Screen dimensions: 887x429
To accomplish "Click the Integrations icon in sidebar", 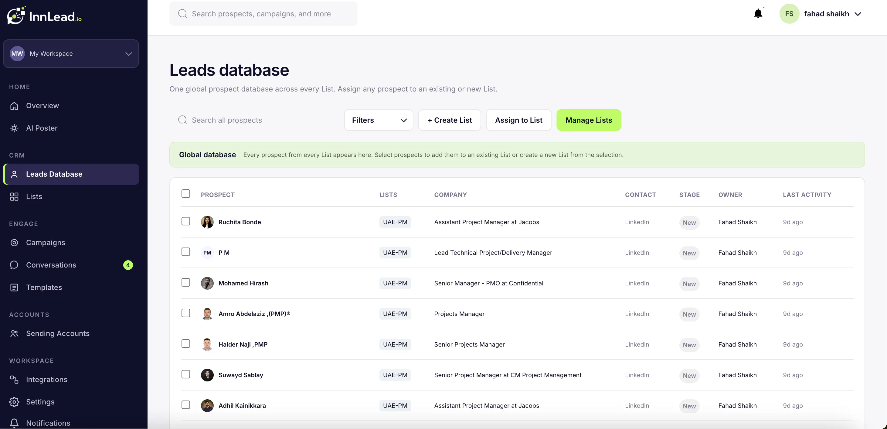I will [14, 380].
